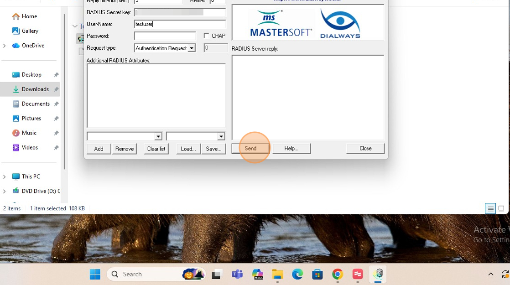The height and width of the screenshot is (285, 510).
Task: Click the Dialways eye logo
Action: click(x=340, y=23)
